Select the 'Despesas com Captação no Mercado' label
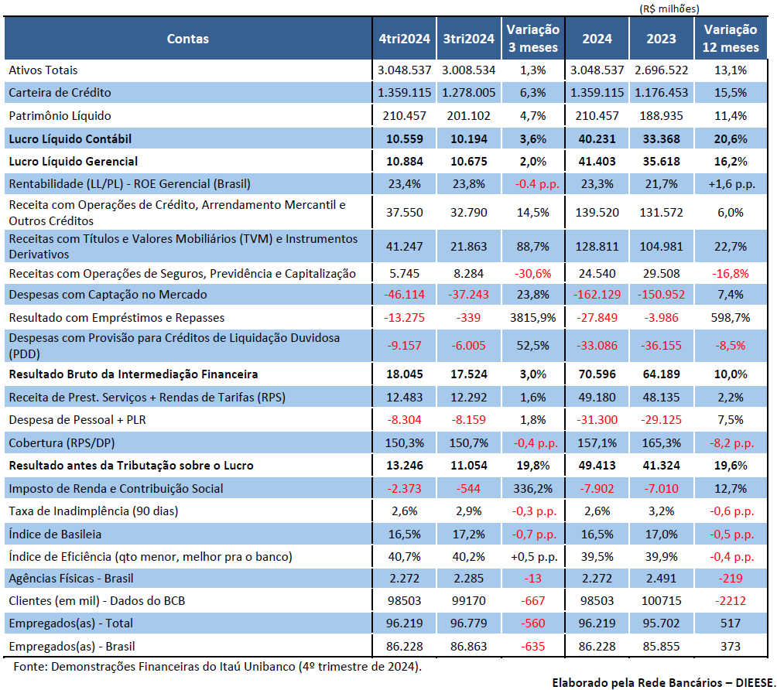The image size is (777, 690). pyautogui.click(x=108, y=295)
